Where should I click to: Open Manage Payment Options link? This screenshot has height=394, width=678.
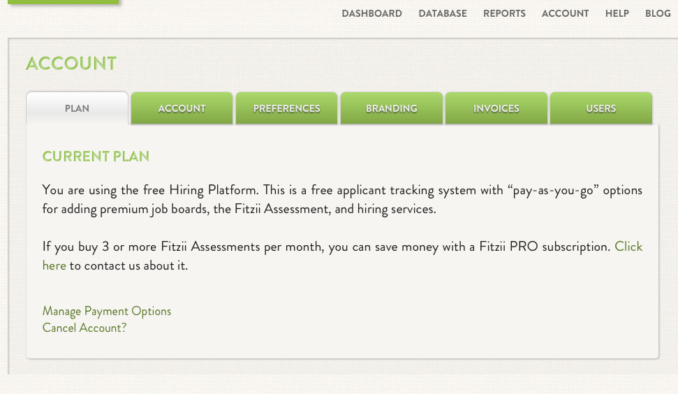(106, 311)
